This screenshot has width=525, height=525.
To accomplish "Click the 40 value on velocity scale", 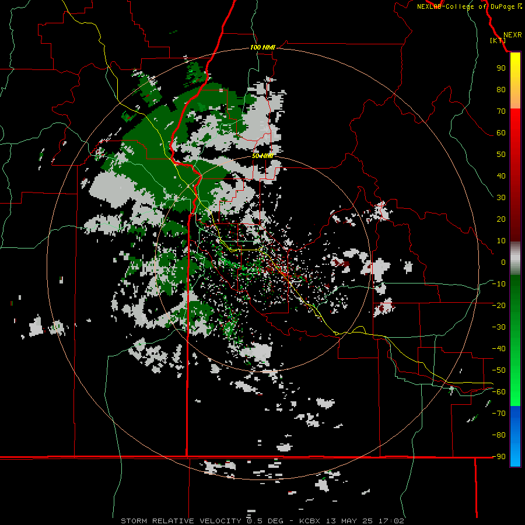I will [x=501, y=176].
